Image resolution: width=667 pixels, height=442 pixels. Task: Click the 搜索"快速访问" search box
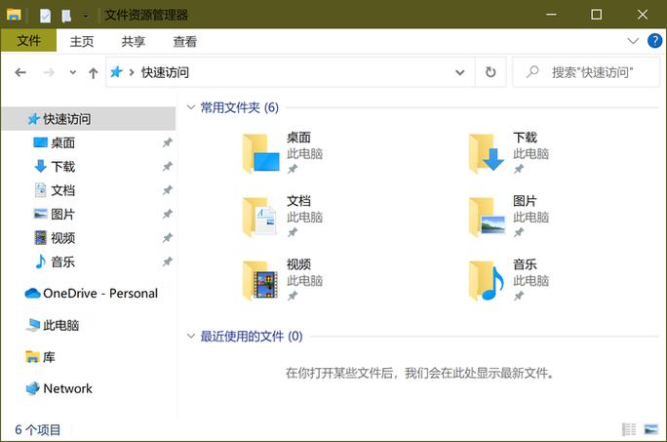click(x=586, y=72)
